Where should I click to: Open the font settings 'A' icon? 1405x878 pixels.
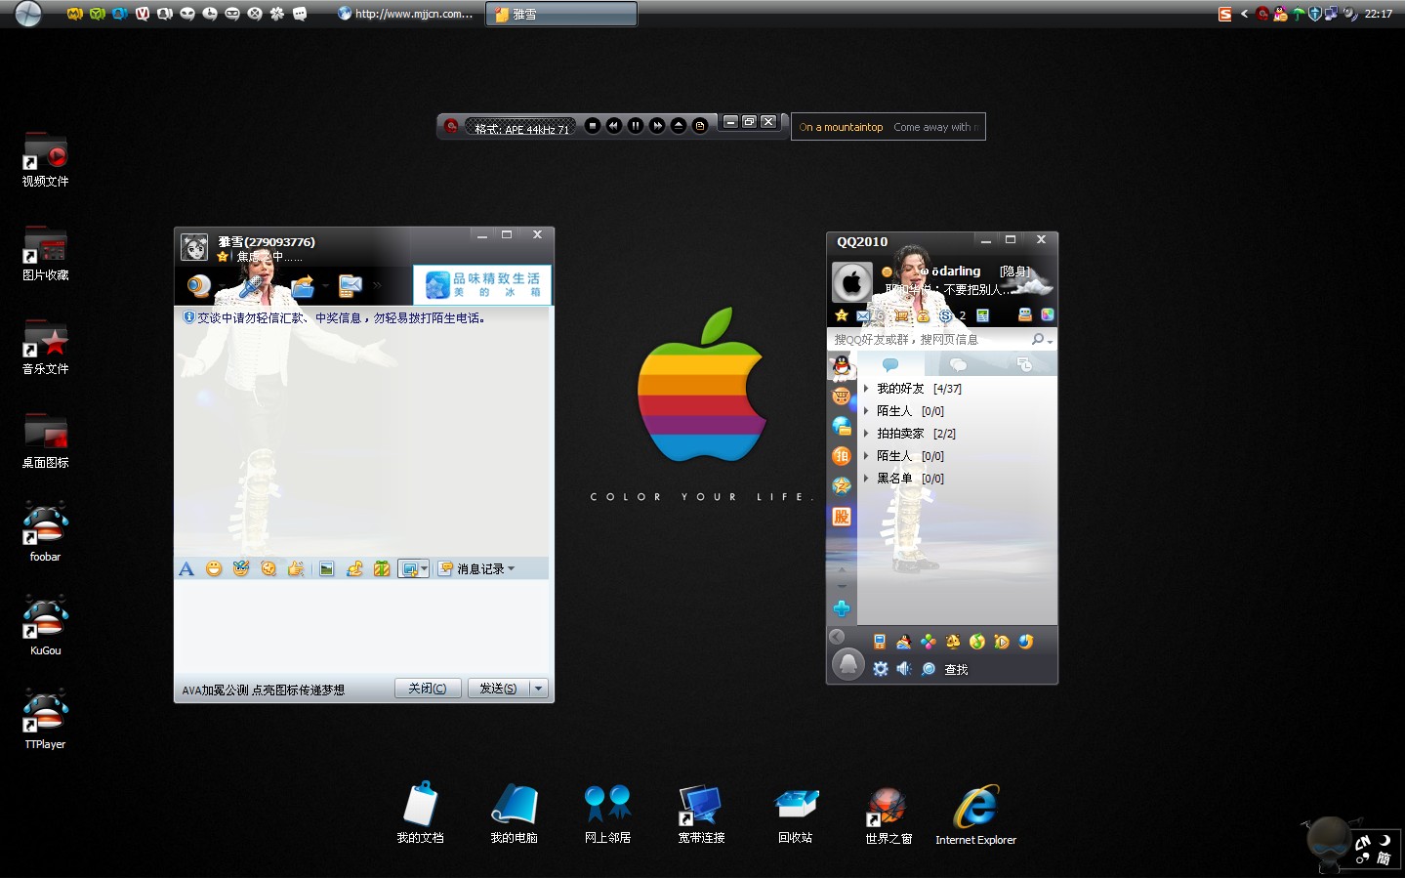click(186, 569)
